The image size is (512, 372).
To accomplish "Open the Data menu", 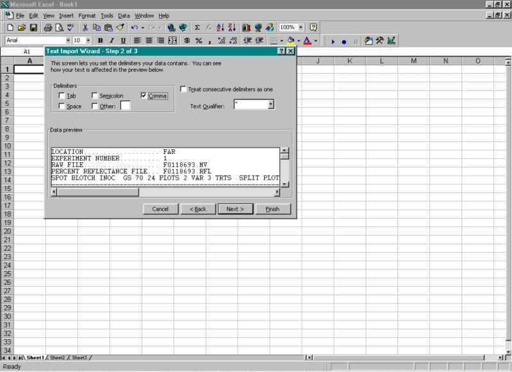I will (124, 15).
